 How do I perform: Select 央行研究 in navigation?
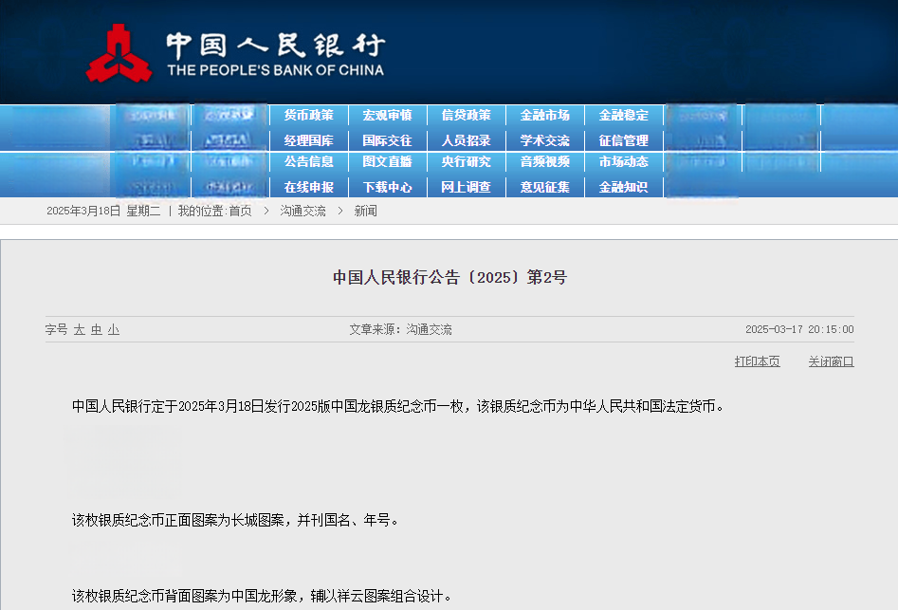point(467,161)
